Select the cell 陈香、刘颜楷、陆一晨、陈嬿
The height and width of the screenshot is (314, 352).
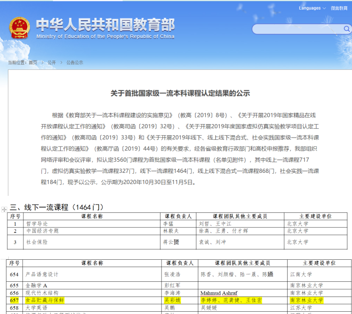(x=242, y=274)
